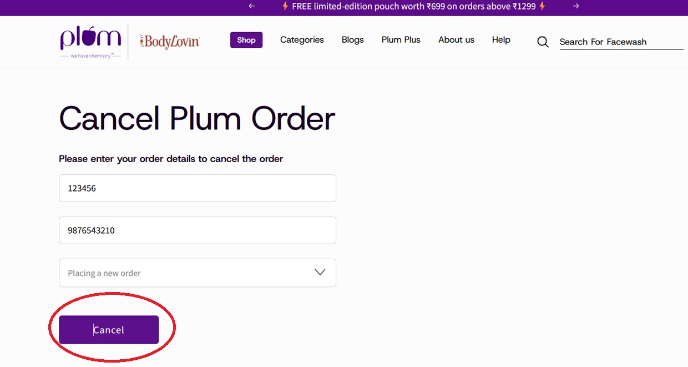
Task: Click the FREE limited-edition pouch banner text
Action: [x=414, y=7]
